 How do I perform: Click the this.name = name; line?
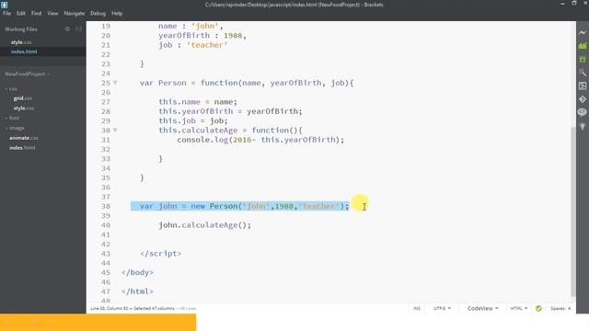(198, 102)
